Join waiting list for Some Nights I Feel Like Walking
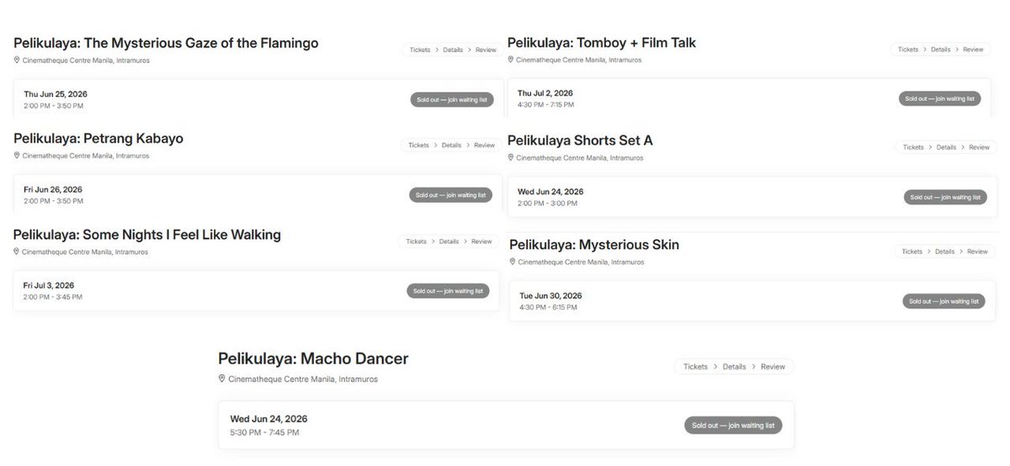Screen dimensions: 1010x466 448,291
